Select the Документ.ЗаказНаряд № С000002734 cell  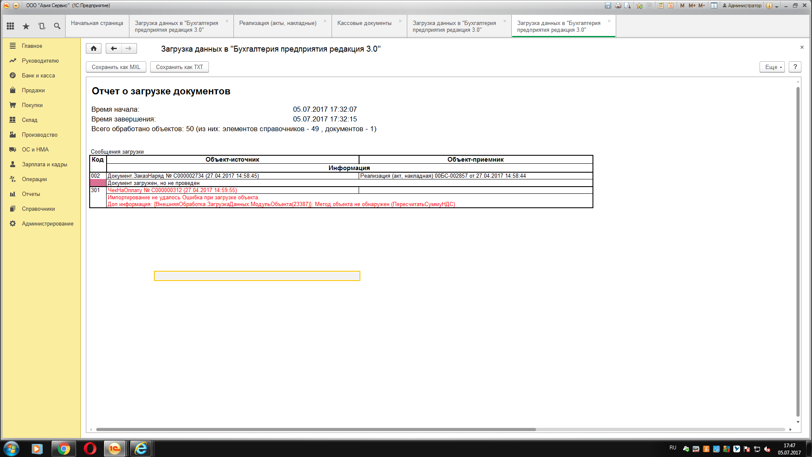pyautogui.click(x=233, y=176)
